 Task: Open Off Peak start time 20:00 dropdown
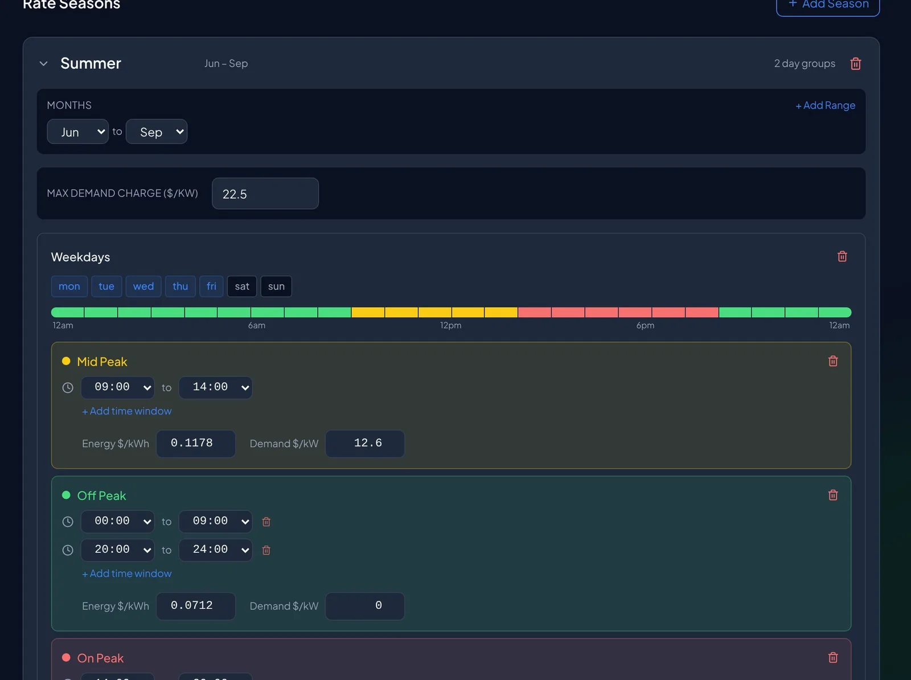117,550
